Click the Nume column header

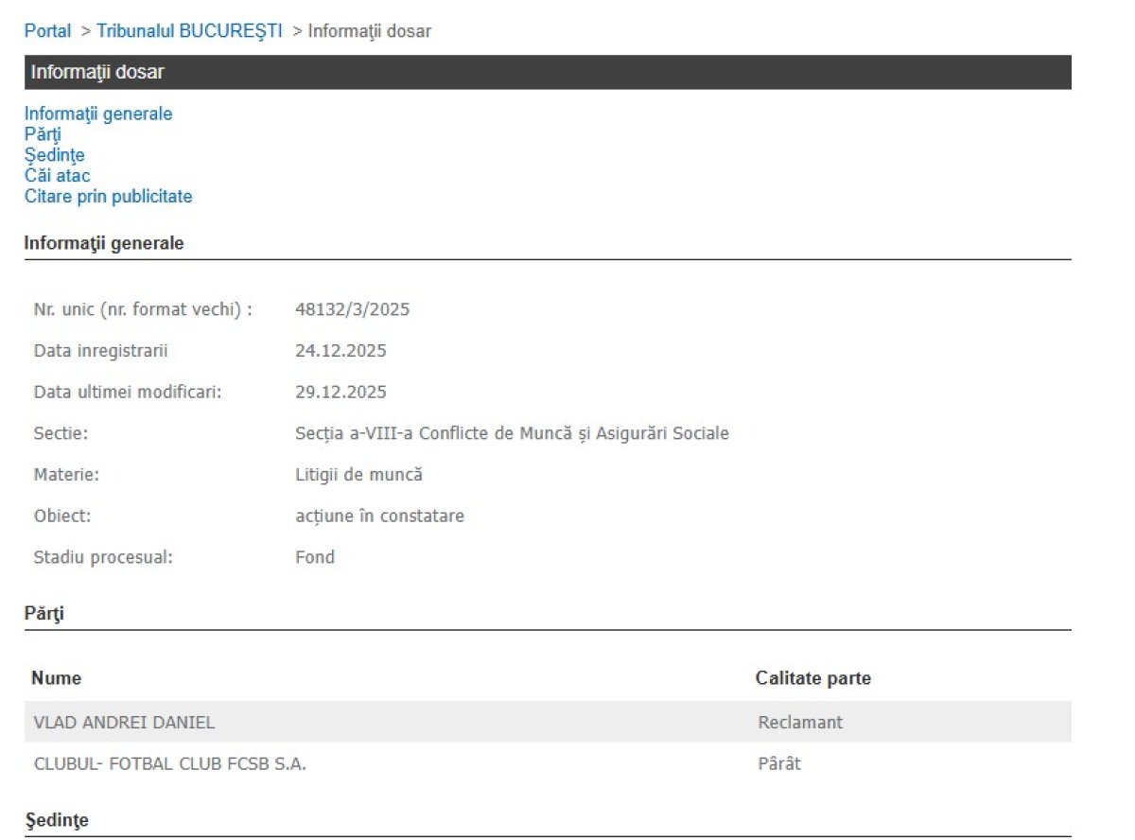tap(56, 678)
